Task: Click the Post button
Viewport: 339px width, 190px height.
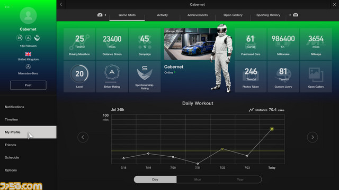Action: tap(28, 85)
